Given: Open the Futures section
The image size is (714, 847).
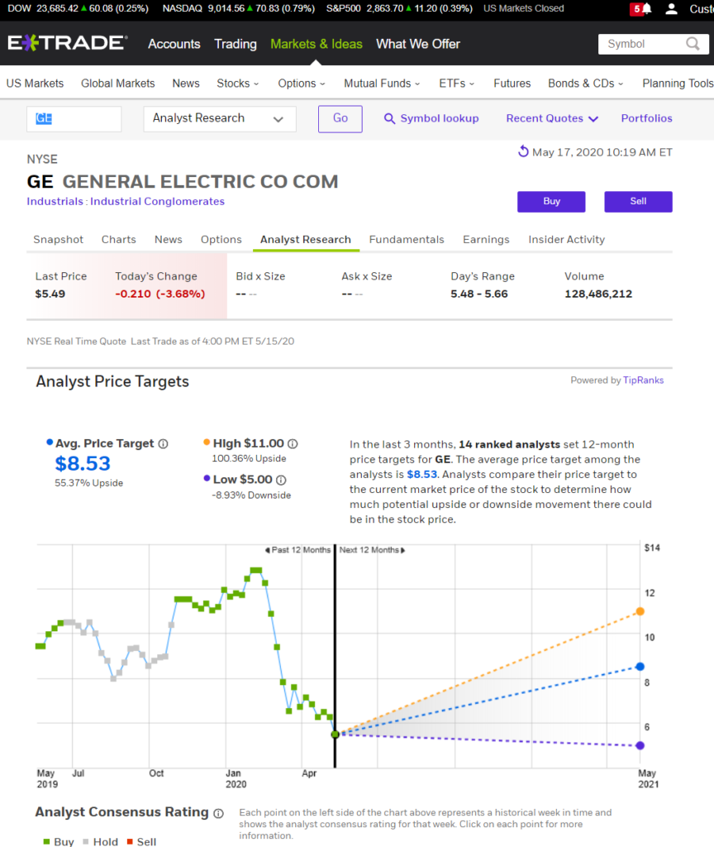Looking at the screenshot, I should click(512, 84).
